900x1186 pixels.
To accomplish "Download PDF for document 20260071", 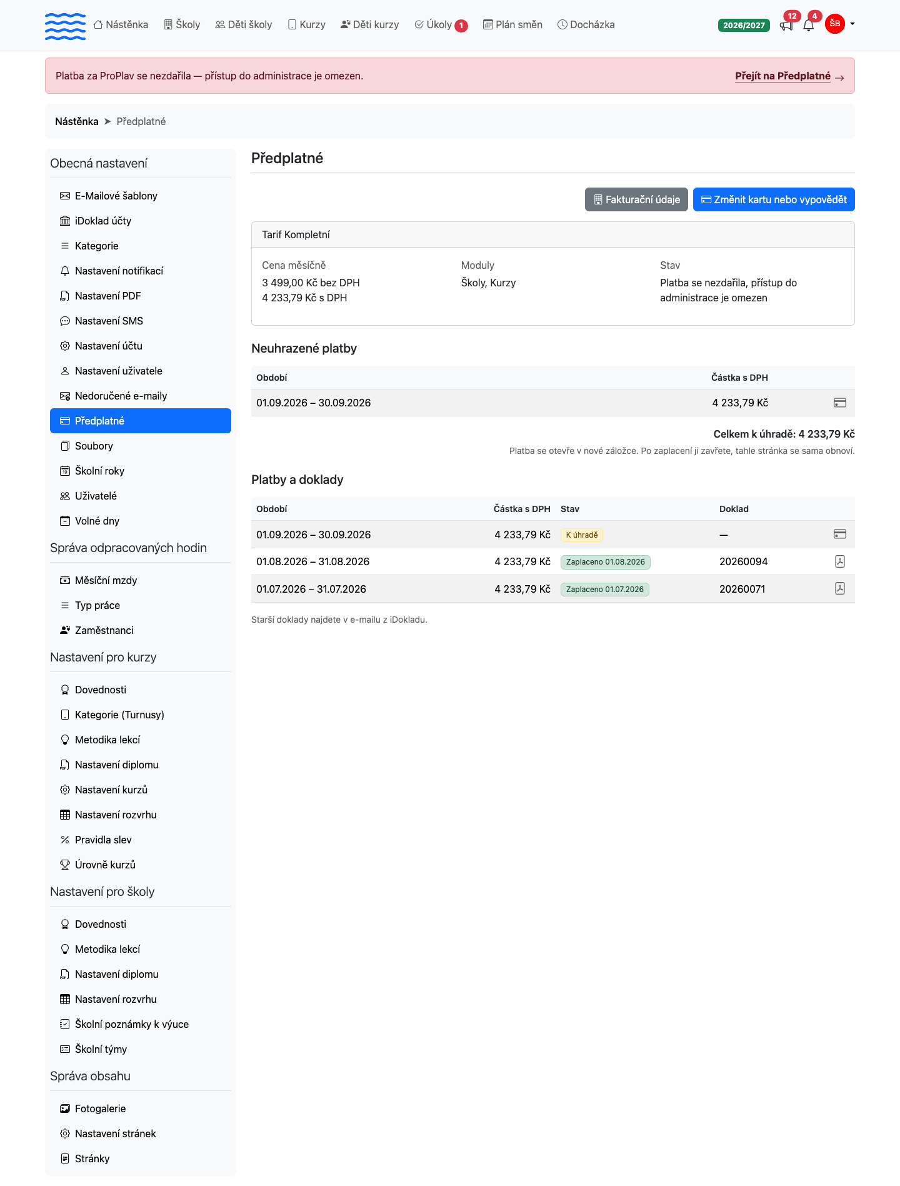I will (840, 588).
